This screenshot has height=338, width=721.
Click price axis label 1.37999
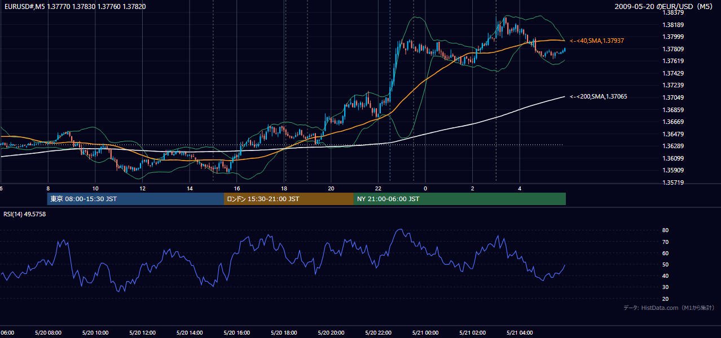pos(673,37)
